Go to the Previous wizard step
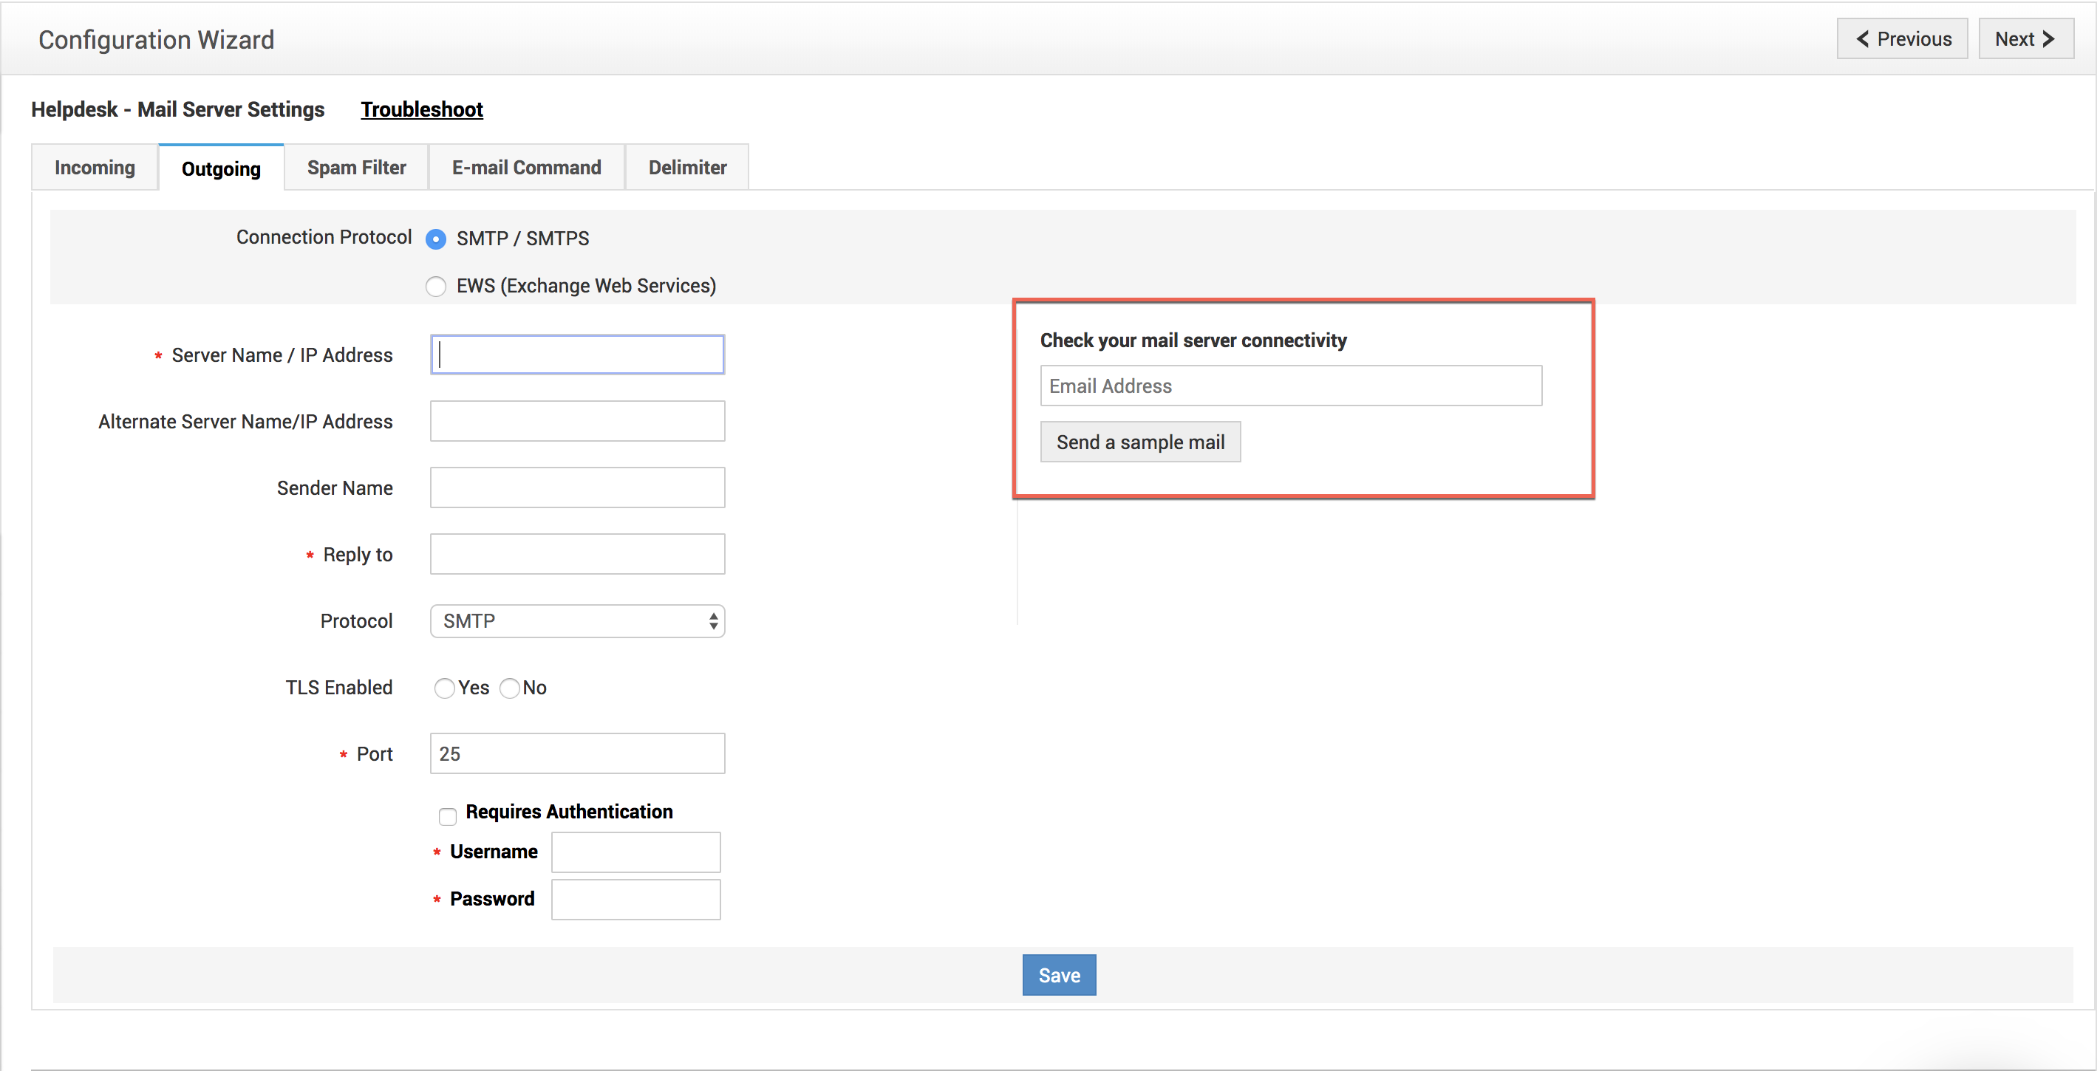Image resolution: width=2100 pixels, height=1071 pixels. tap(1902, 39)
